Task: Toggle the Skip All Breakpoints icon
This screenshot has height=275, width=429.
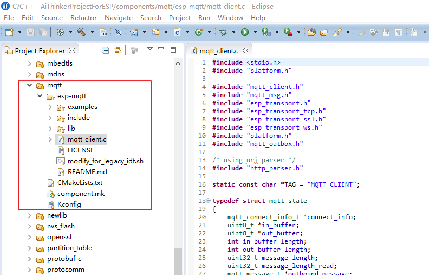Action: pyautogui.click(x=118, y=33)
